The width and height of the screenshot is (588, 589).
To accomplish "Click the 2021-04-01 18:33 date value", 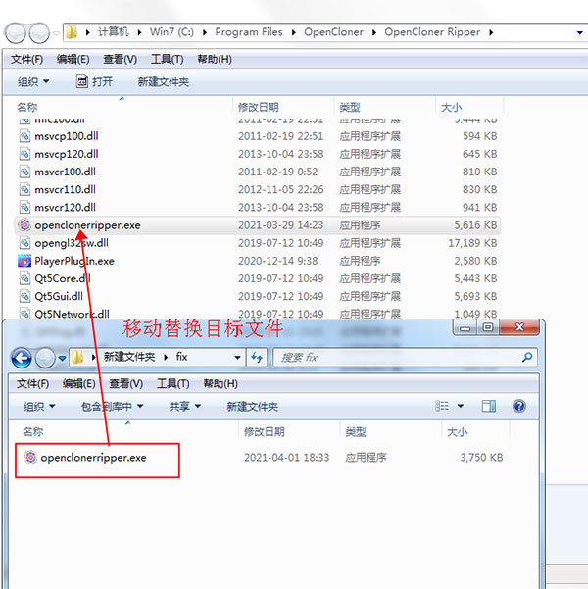I will tap(287, 457).
